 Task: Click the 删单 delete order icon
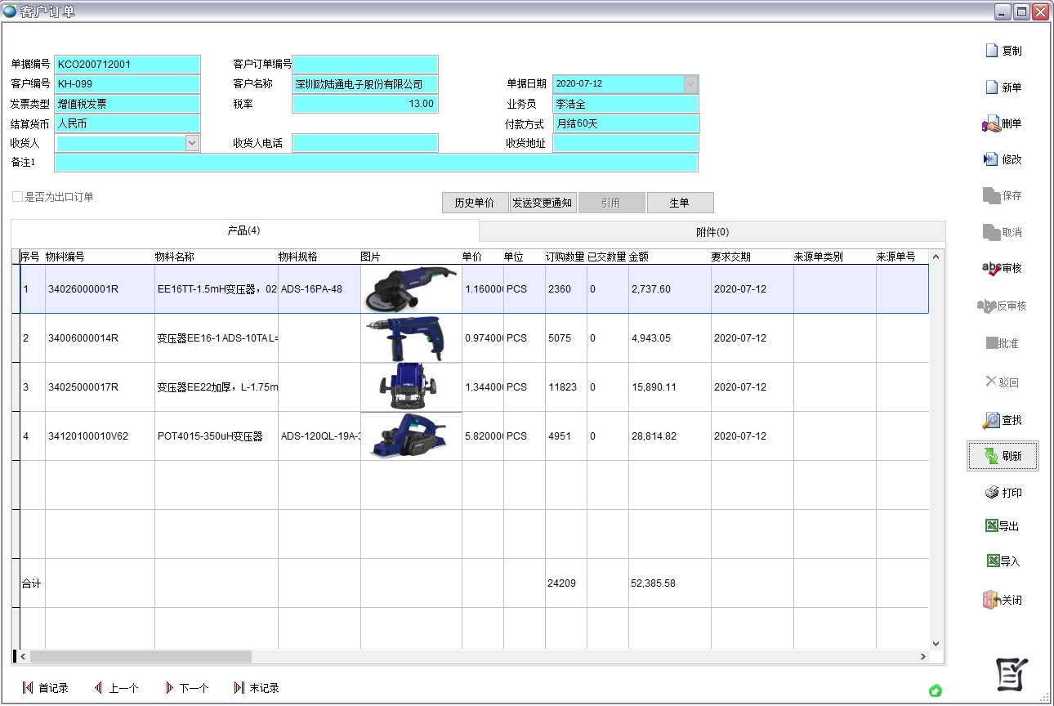(991, 124)
